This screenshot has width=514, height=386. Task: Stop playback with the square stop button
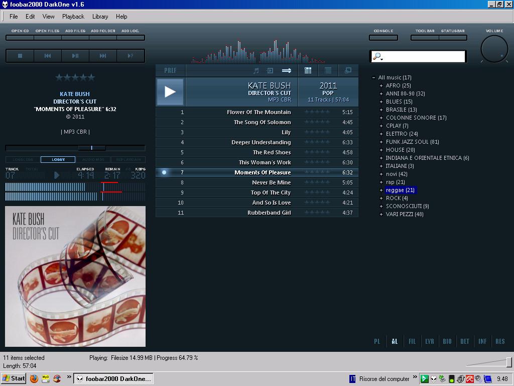pos(20,56)
